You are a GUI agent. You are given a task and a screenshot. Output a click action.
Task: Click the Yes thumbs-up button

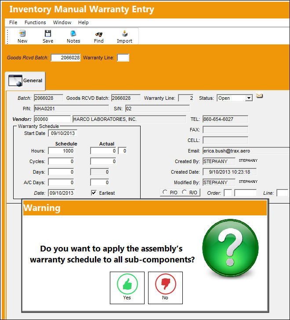127,288
